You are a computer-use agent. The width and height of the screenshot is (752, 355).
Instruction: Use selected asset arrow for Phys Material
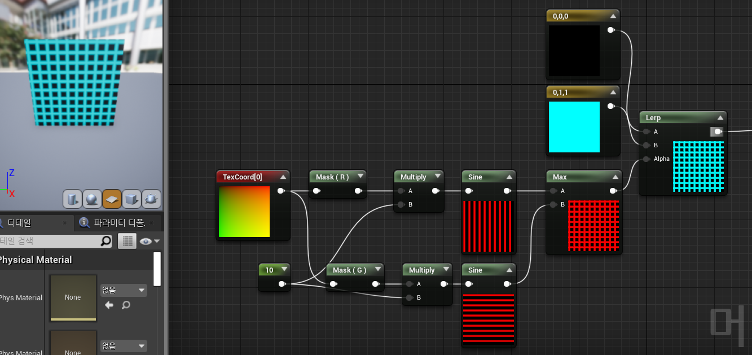pos(109,305)
